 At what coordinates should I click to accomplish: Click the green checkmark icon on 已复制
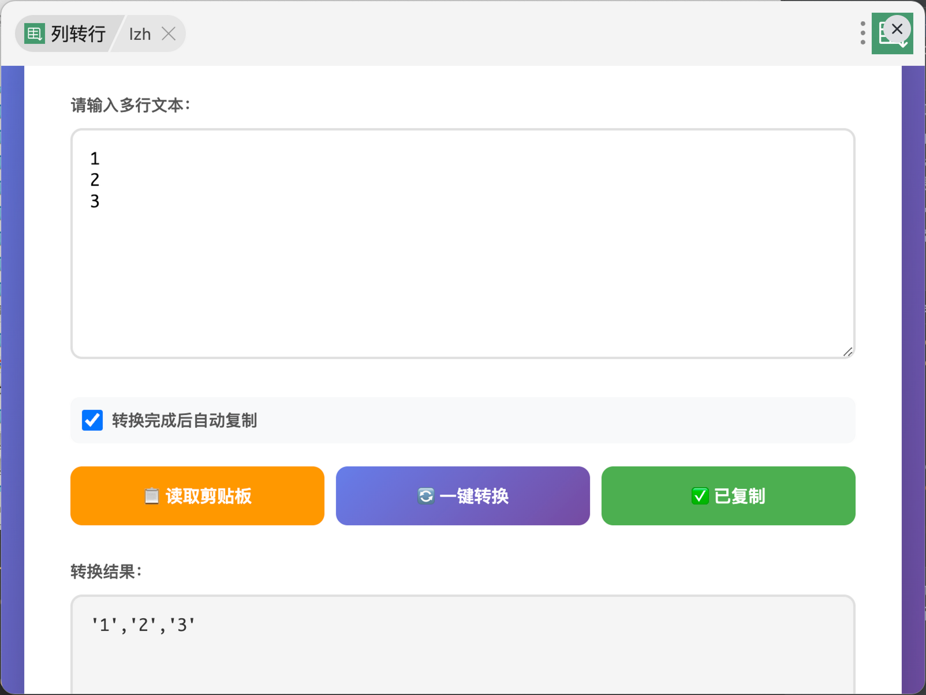coord(700,496)
